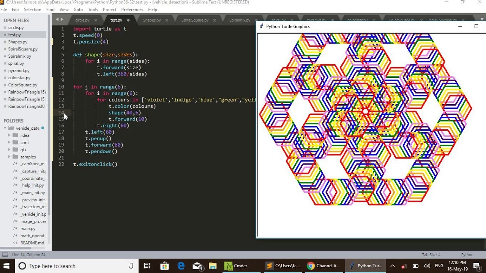Open main.py from folder tree

click(x=28, y=229)
